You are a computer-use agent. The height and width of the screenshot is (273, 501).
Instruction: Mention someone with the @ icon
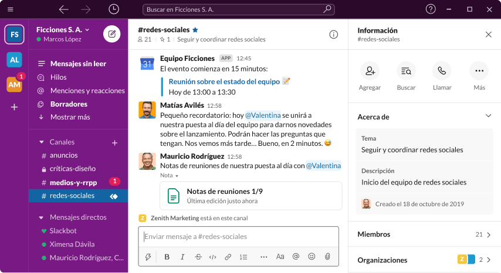(x=296, y=257)
